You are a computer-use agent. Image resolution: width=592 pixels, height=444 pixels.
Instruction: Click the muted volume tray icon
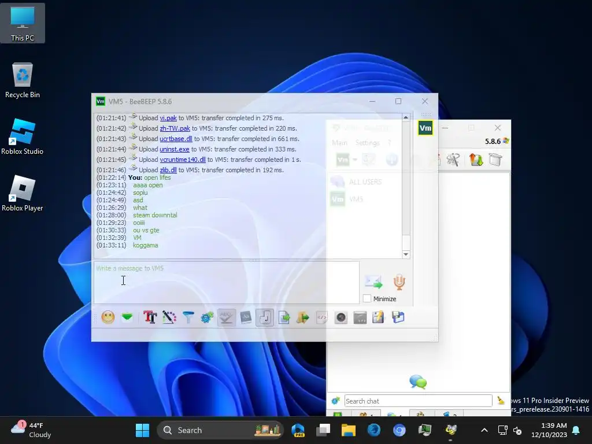[517, 430]
